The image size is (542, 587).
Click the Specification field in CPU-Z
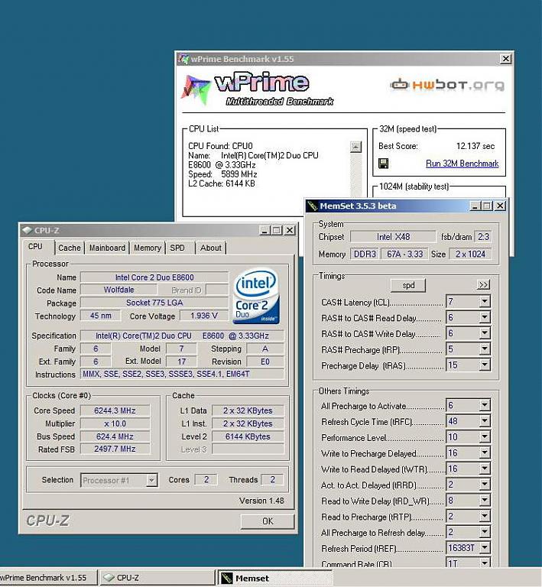coord(182,336)
